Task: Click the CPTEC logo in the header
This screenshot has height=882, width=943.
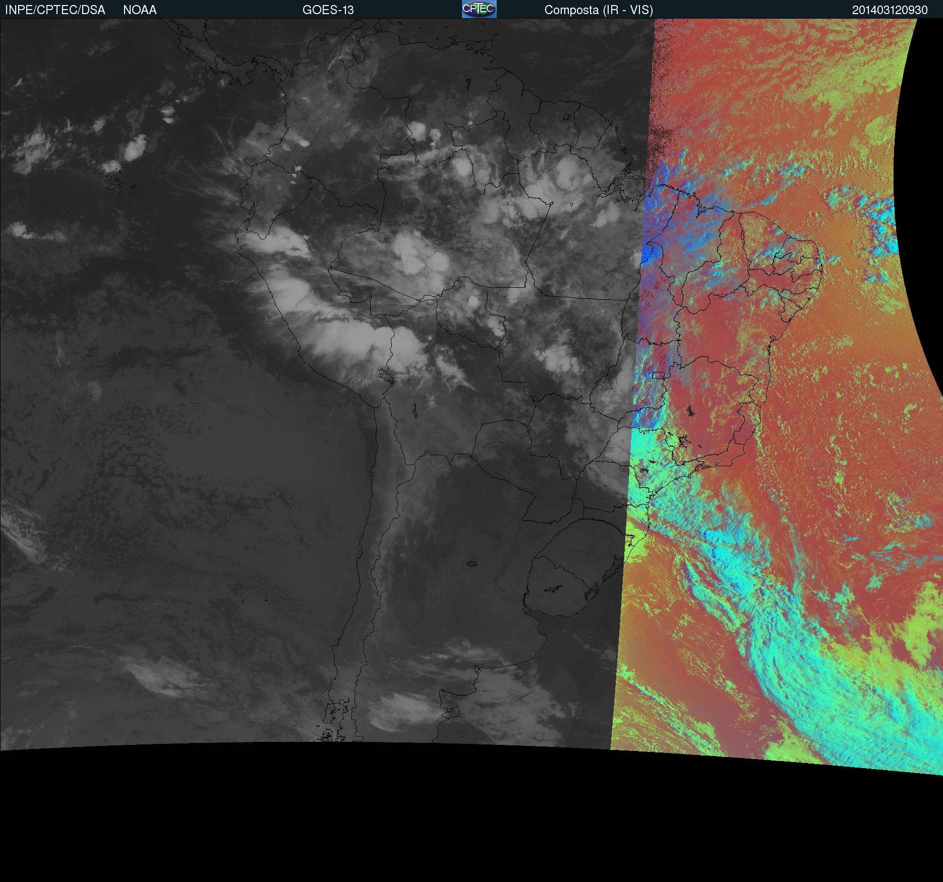Action: (479, 9)
